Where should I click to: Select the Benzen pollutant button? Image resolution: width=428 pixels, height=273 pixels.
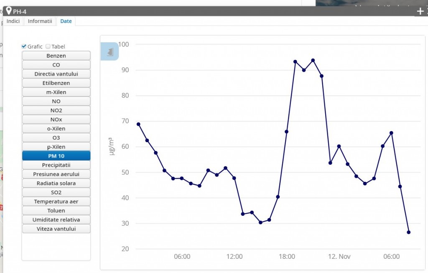(56, 56)
